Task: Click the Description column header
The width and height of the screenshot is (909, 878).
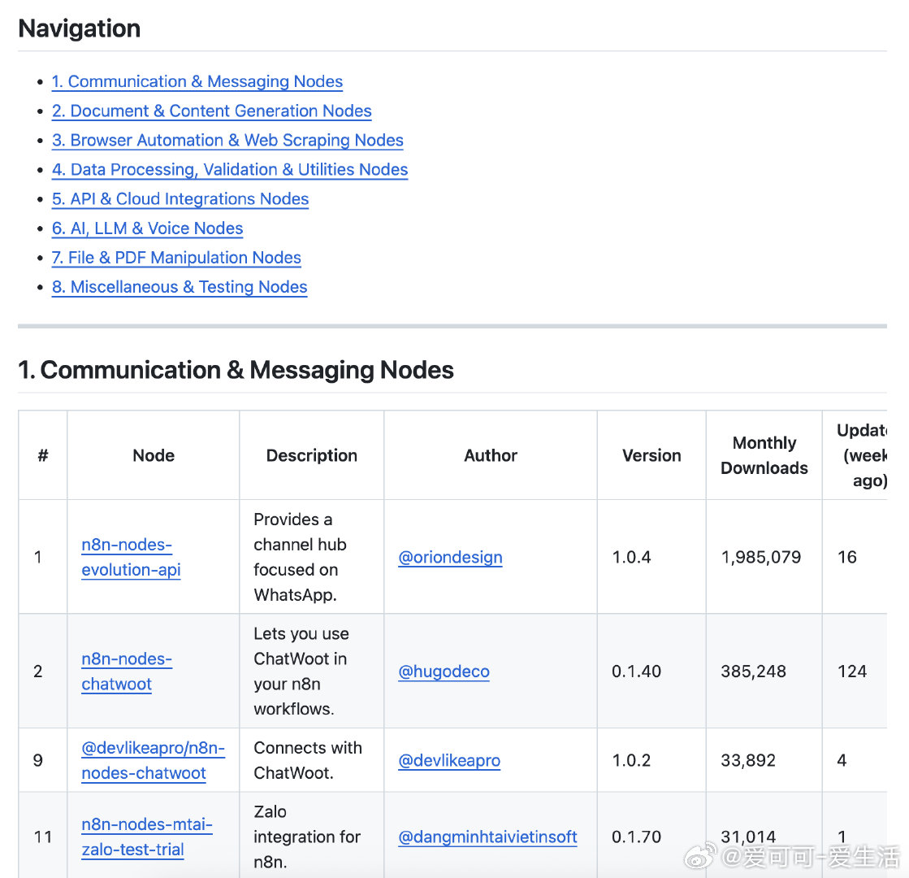Action: (x=312, y=455)
